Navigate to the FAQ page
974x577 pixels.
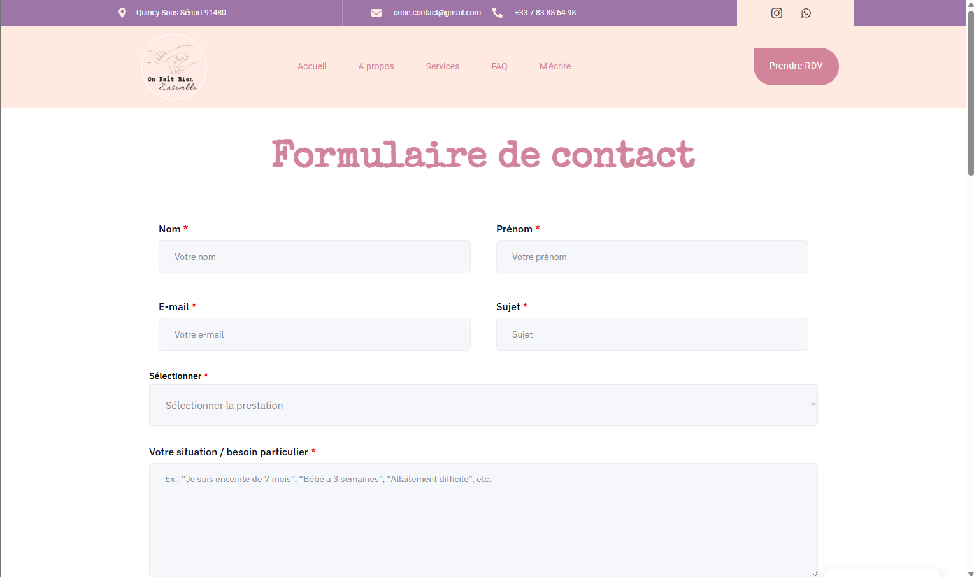coord(499,66)
